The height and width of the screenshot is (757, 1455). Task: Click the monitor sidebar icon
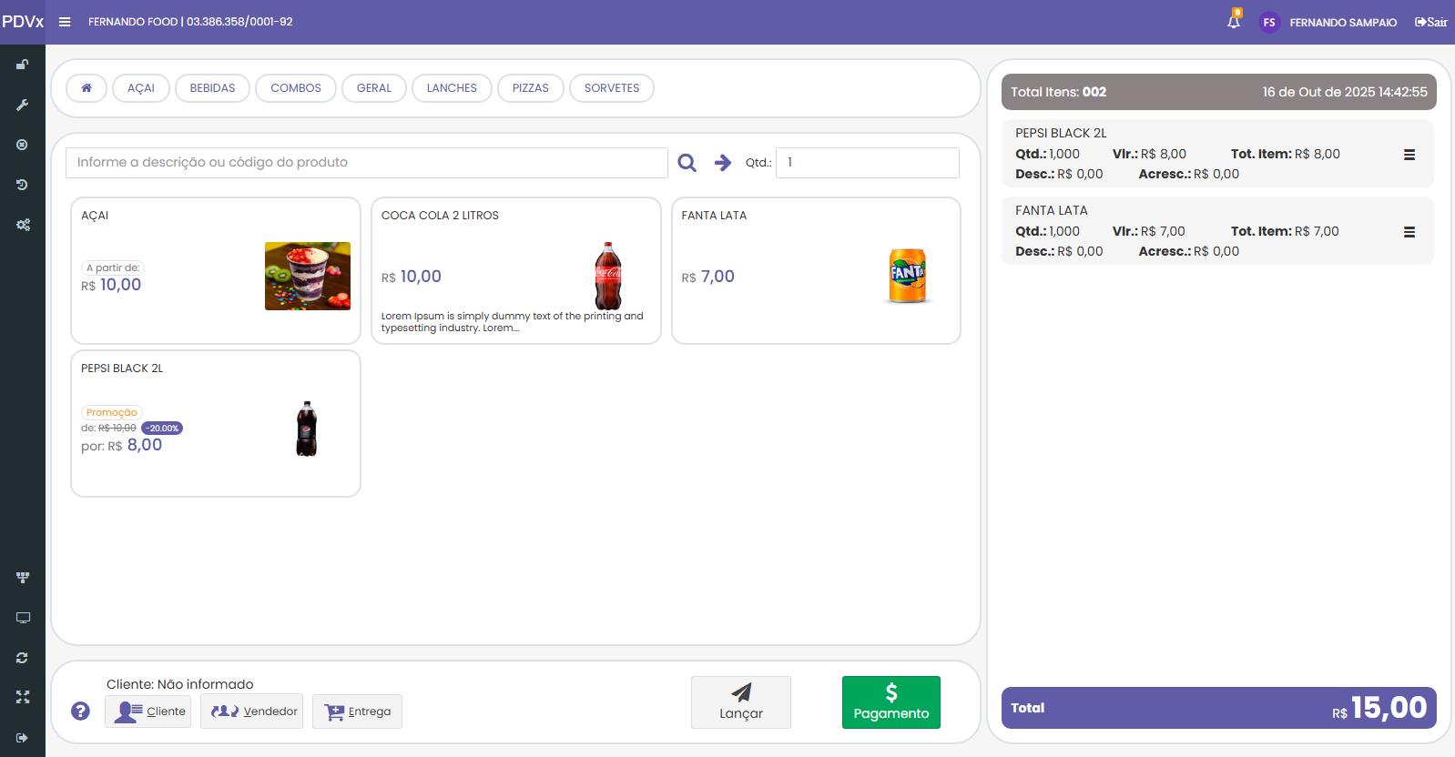point(23,618)
